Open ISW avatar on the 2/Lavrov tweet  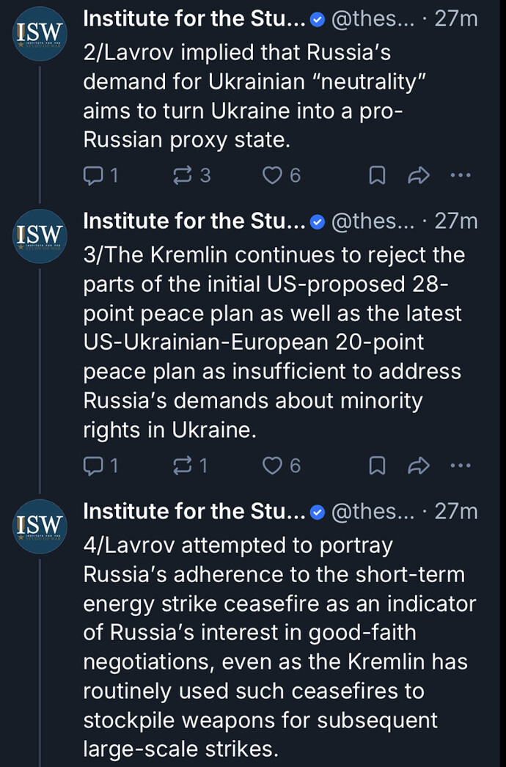[x=40, y=34]
